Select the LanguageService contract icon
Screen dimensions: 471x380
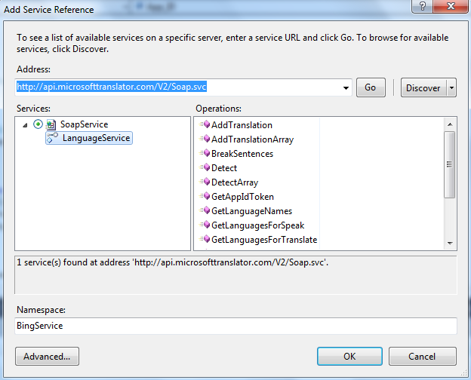52,138
